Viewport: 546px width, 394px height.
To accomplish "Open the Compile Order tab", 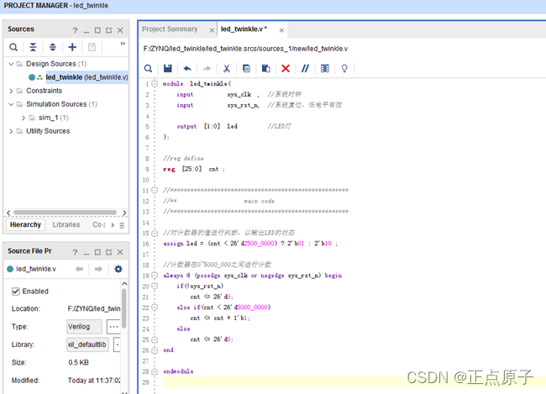I will coord(98,224).
